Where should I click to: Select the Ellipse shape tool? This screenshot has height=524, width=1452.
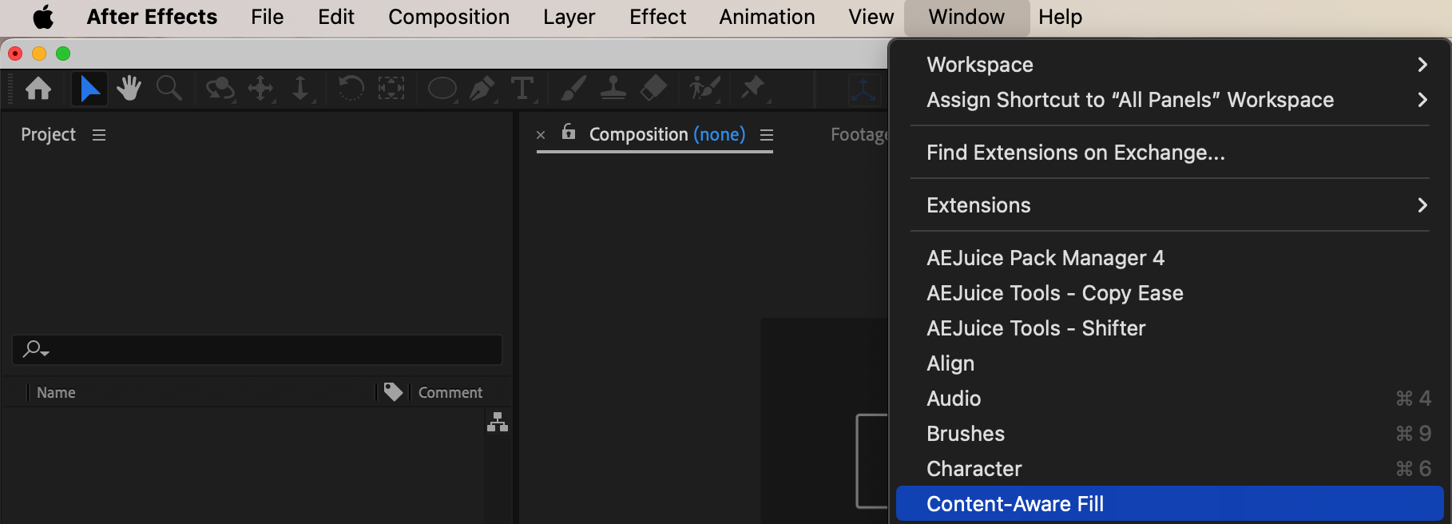pos(442,88)
